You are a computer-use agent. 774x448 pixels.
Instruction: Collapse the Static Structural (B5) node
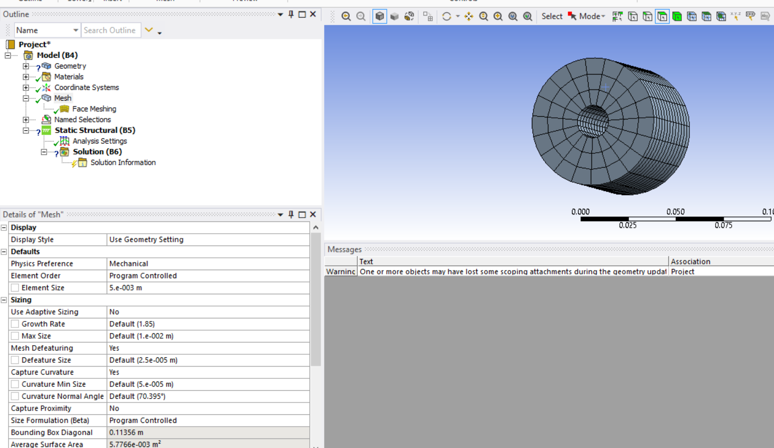pos(26,130)
